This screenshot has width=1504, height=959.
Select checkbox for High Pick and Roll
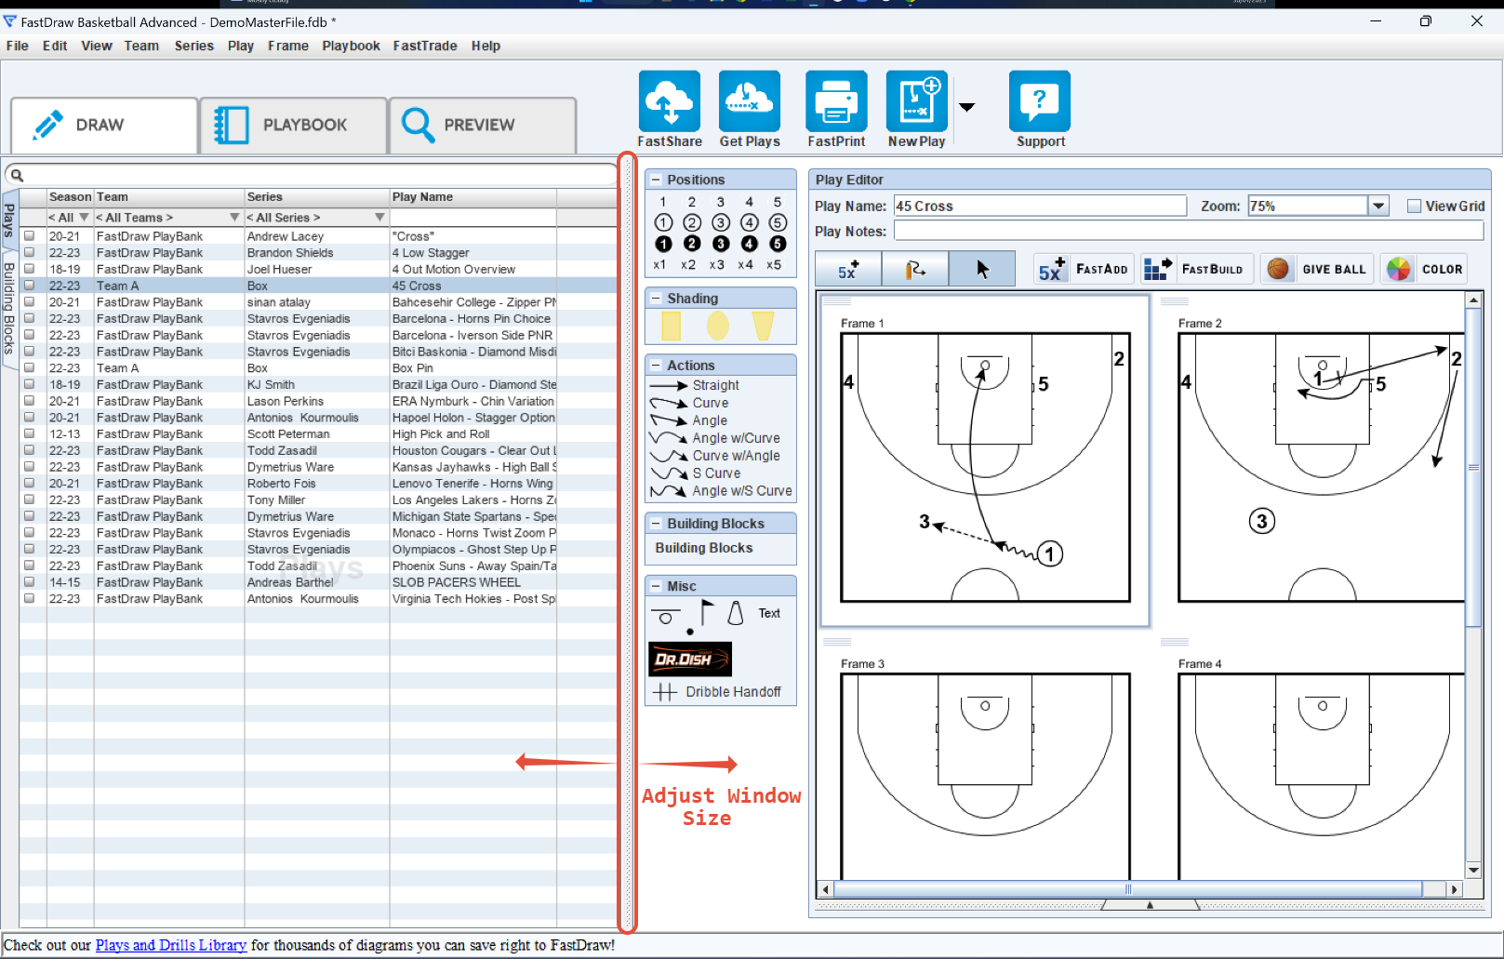click(29, 434)
